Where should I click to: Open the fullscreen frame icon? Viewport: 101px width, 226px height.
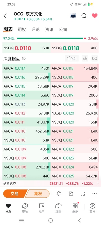pos(83,193)
